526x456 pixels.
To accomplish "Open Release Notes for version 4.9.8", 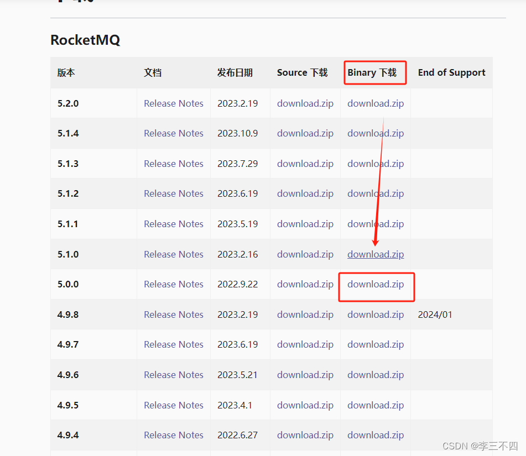I will 174,315.
